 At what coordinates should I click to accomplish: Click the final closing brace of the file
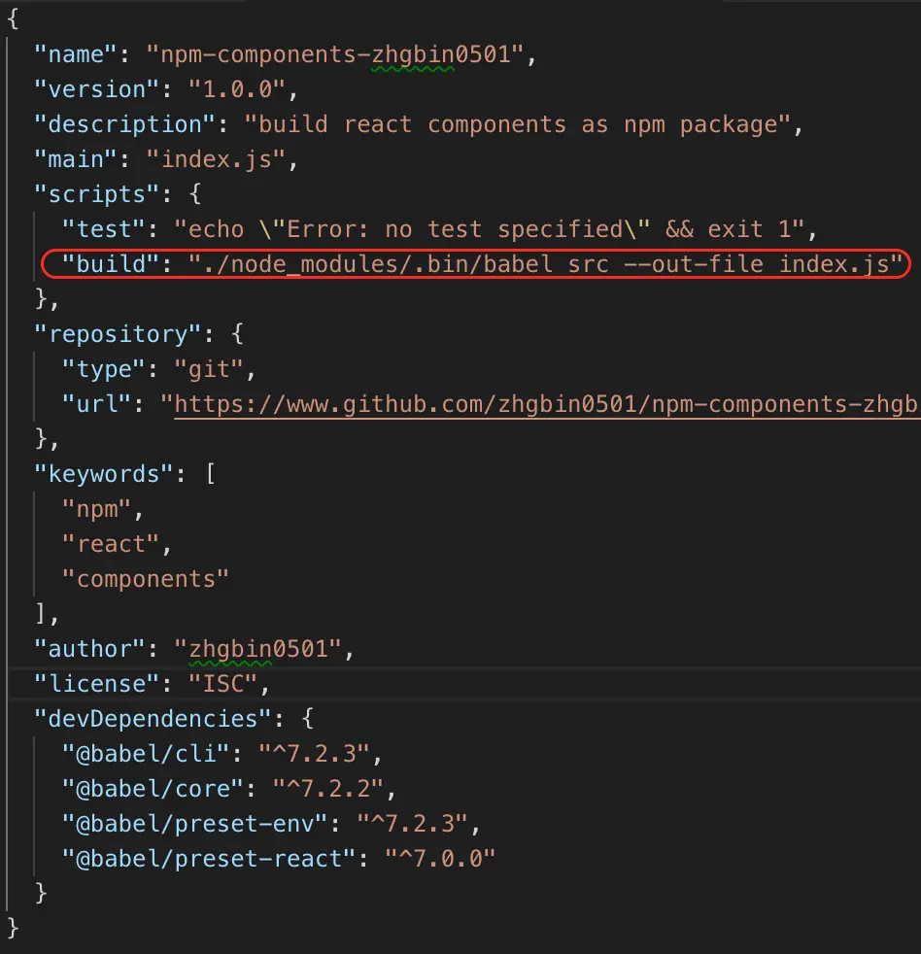pyautogui.click(x=13, y=929)
